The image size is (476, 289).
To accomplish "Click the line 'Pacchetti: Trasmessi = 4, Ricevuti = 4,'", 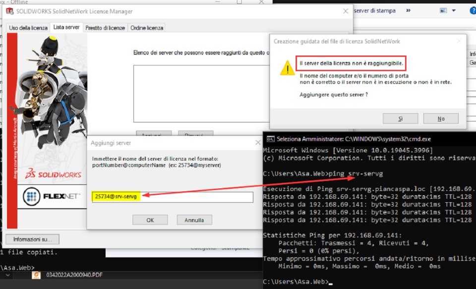I will coord(354,243).
